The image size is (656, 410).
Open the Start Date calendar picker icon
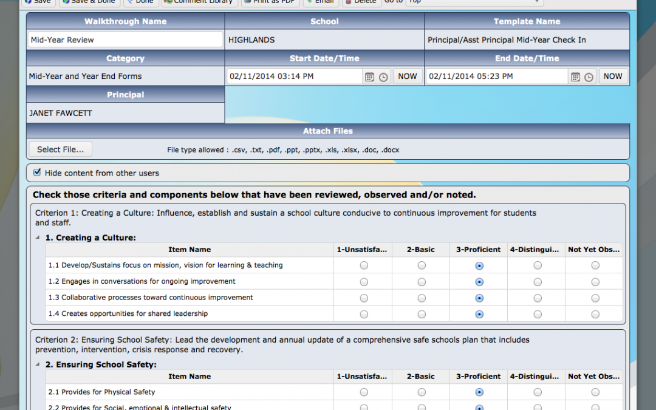(x=369, y=77)
